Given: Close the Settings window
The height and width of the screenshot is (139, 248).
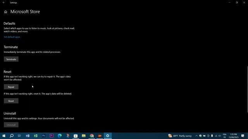Looking at the screenshot, I should [x=244, y=3].
